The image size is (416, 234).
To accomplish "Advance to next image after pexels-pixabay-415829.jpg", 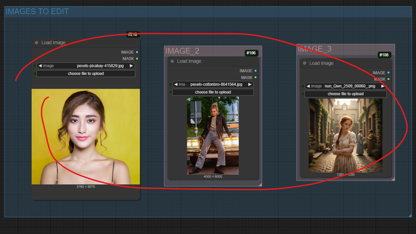I will pyautogui.click(x=131, y=65).
